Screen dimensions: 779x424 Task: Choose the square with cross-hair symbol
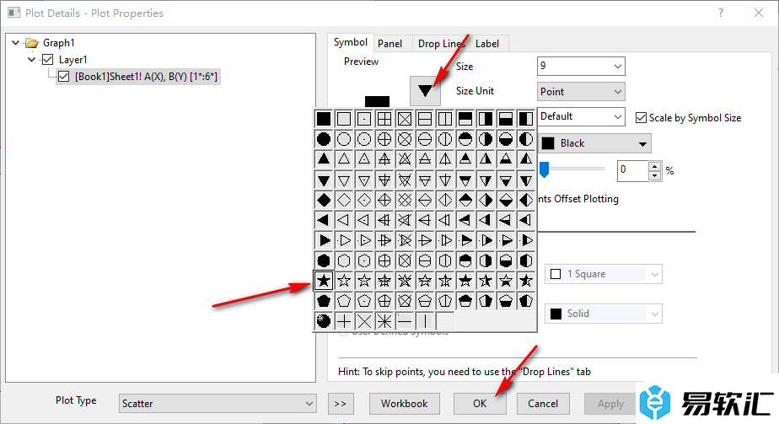tap(384, 119)
